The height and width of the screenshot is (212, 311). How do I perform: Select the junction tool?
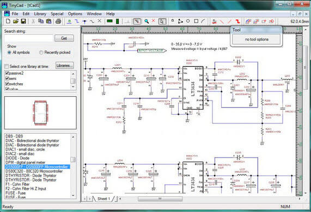tap(84, 21)
